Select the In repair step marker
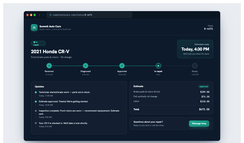This screenshot has height=143, width=244. tap(158, 66)
